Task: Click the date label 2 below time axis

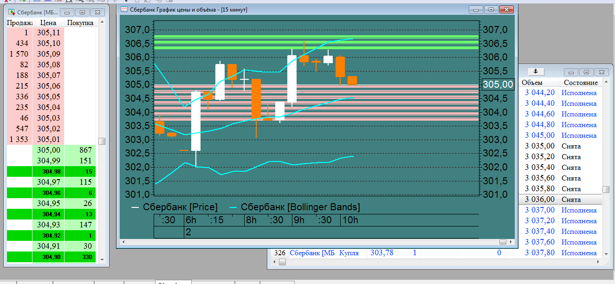Action: [188, 232]
